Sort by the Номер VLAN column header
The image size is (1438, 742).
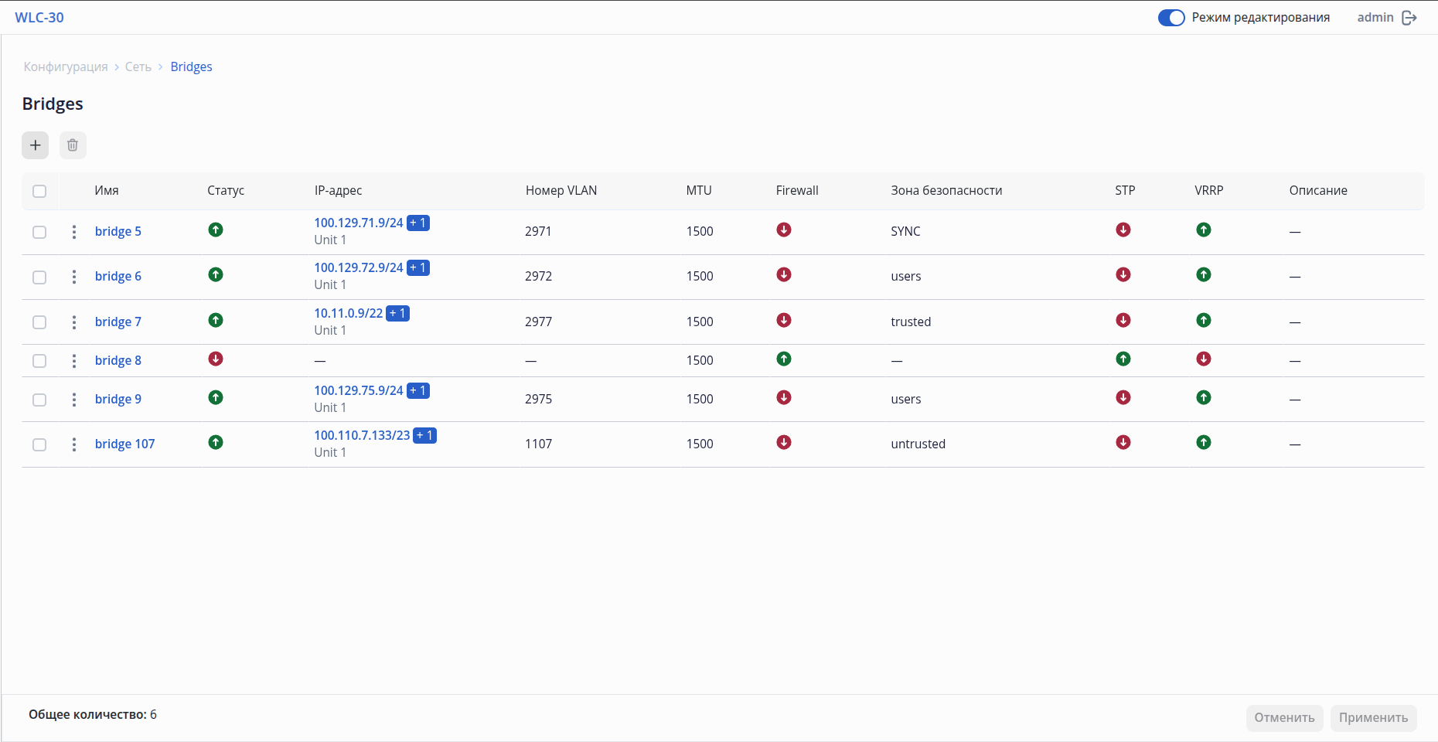pyautogui.click(x=561, y=191)
